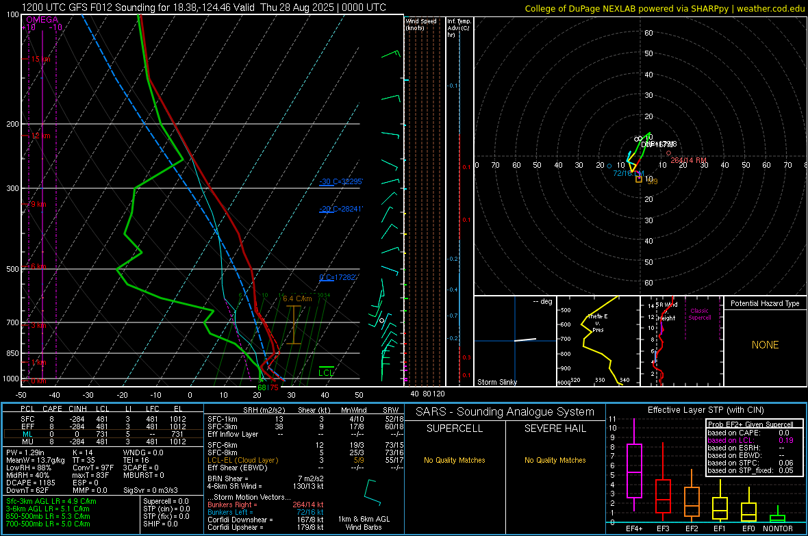Click the '850-500mb LR = 5.3 C/km' line
The image size is (808, 536).
48,516
